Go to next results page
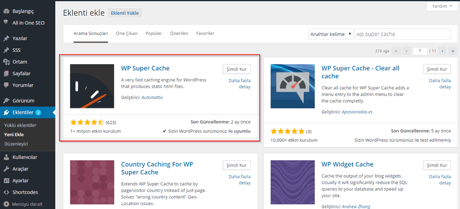This screenshot has height=209, width=460. (x=442, y=51)
